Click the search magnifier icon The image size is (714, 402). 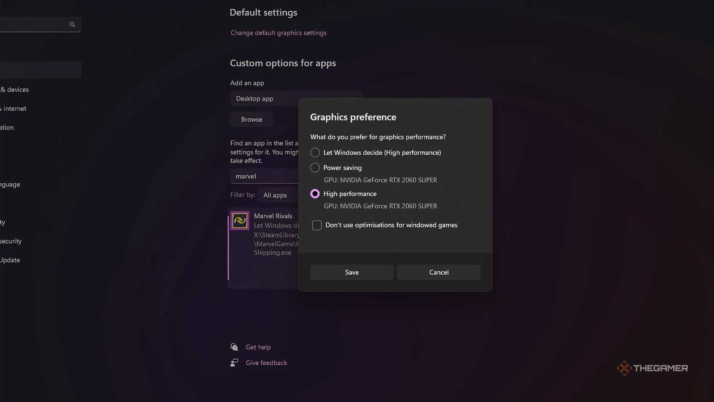[x=72, y=25]
